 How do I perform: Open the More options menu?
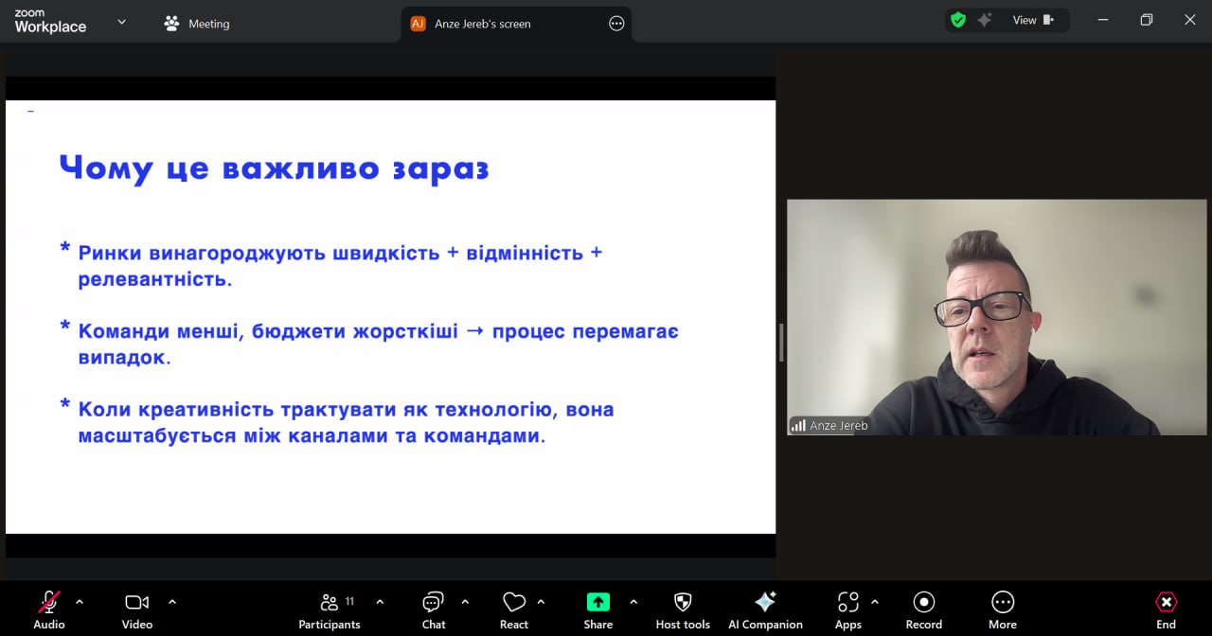(1002, 603)
